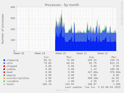This screenshot has width=124, height=93.
Task: Click the 'Number of processes' axis label
Action: pyautogui.click(x=2, y=29)
